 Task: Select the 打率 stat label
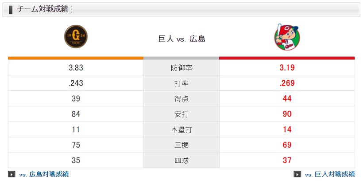click(x=181, y=83)
